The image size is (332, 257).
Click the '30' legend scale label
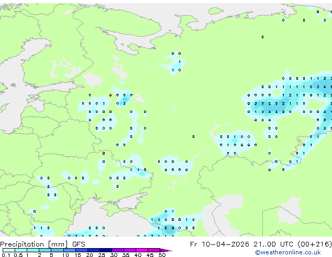[114, 255]
